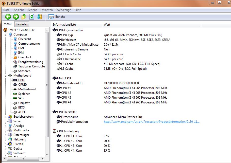Open the Bericht menu in menu bar
231x163 pixels.
(x=32, y=10)
